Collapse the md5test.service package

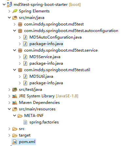point(14,50)
